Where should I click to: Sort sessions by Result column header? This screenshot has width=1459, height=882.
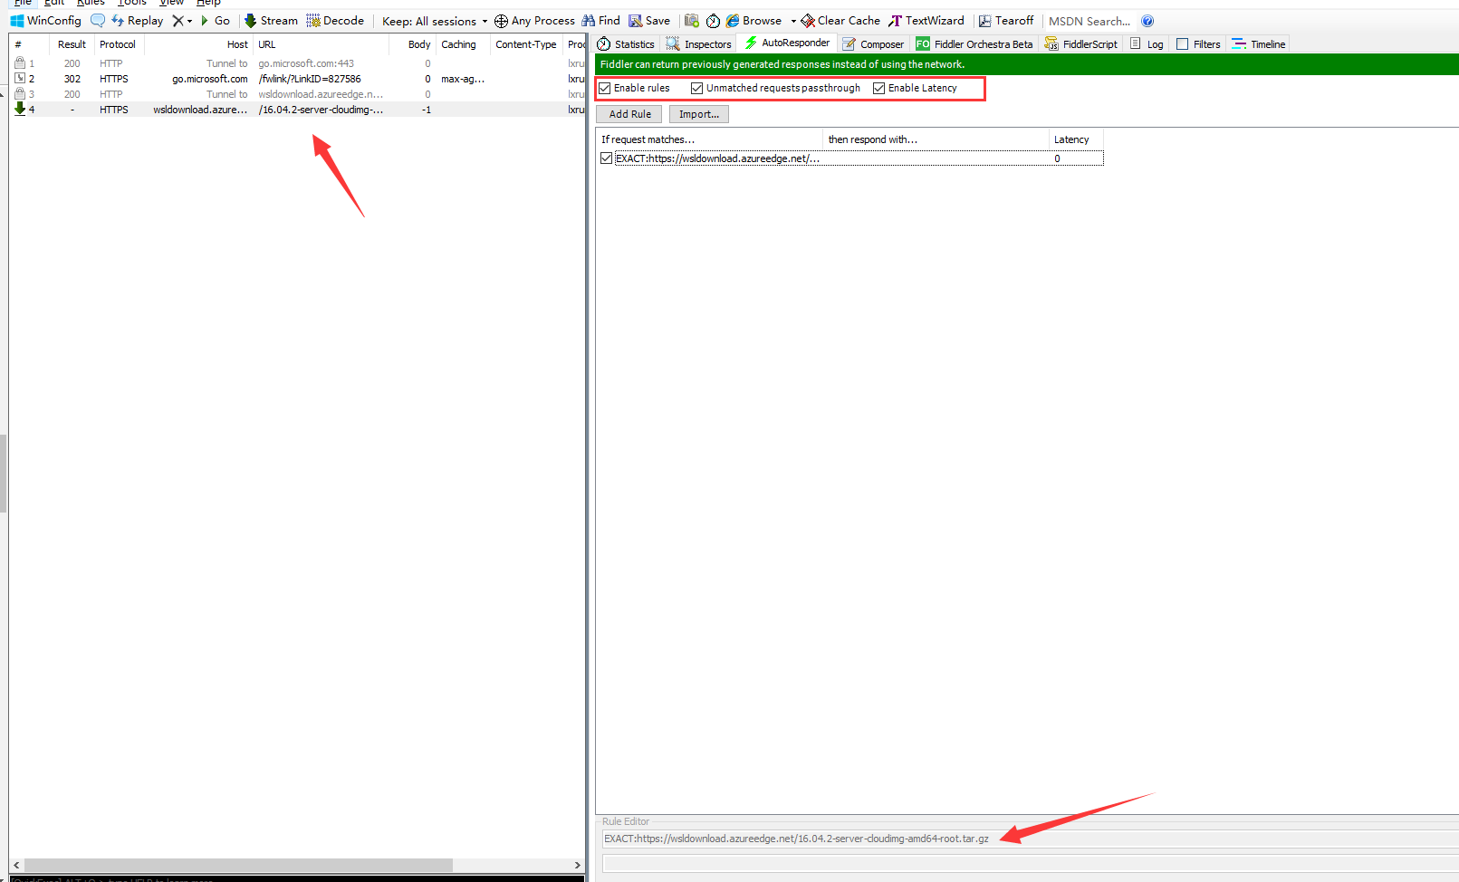tap(72, 44)
